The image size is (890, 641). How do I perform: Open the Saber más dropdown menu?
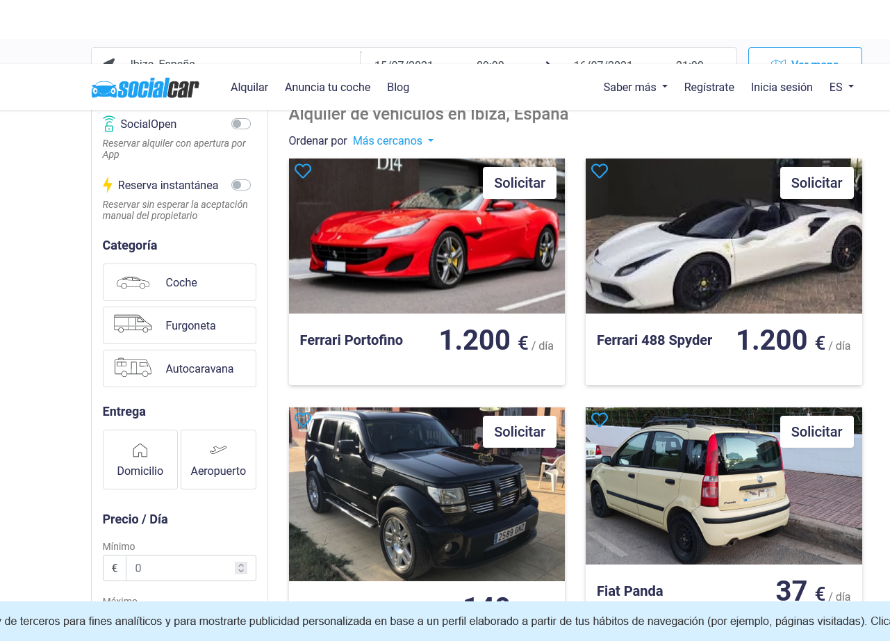pos(636,88)
